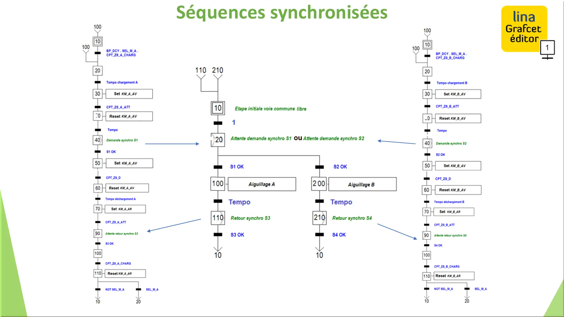Select 'Demande synchro S2' in right grafcet
Viewport: 564px width, 317px height.
(451, 143)
